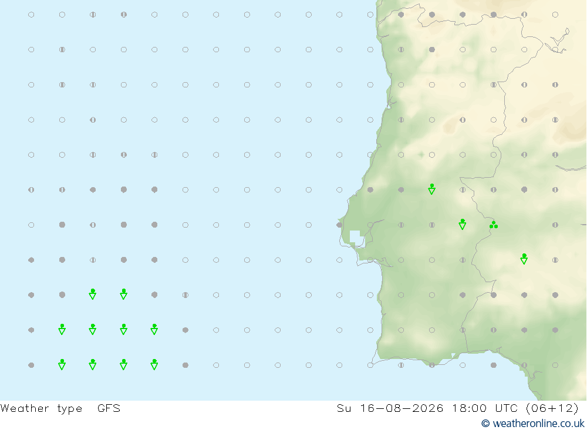The width and height of the screenshot is (587, 430).
Task: Click the forecast run text "(06+12)"
Action: pos(552,408)
